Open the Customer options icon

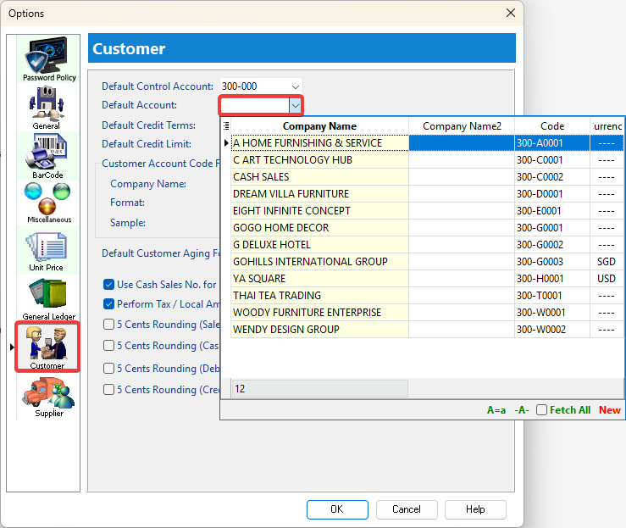[x=47, y=346]
